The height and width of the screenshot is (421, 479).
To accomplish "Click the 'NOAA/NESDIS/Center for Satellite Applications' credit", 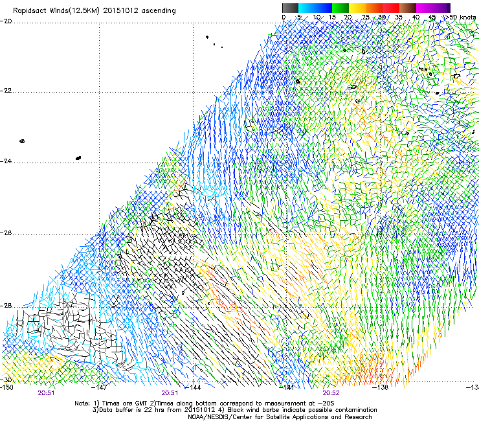I will pos(280,417).
